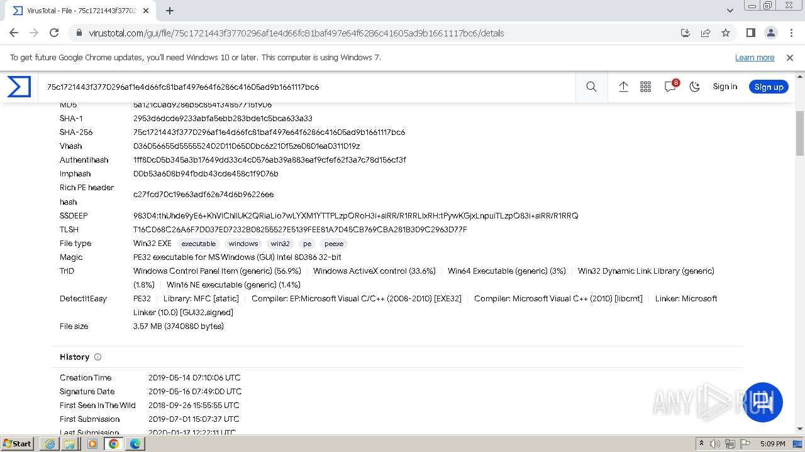
Task: Open the Chrome three-dot menu
Action: [790, 33]
